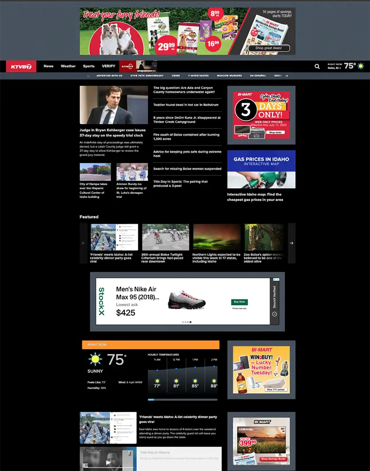This screenshot has height=471, width=370.
Task: Open the News menu
Action: (x=48, y=66)
